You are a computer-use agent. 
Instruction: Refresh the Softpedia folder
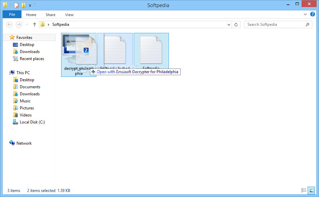pos(236,24)
